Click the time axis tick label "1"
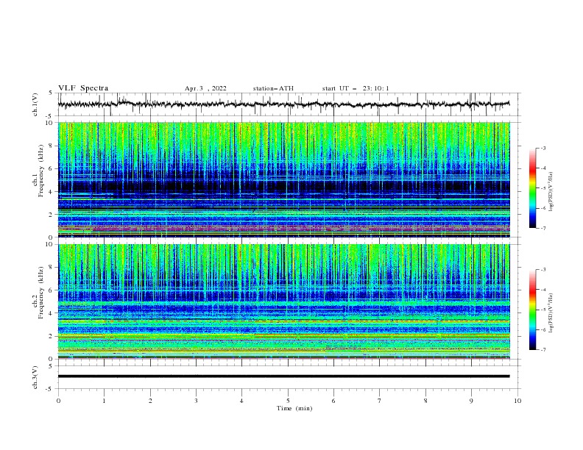This screenshot has width=583, height=450. point(104,401)
